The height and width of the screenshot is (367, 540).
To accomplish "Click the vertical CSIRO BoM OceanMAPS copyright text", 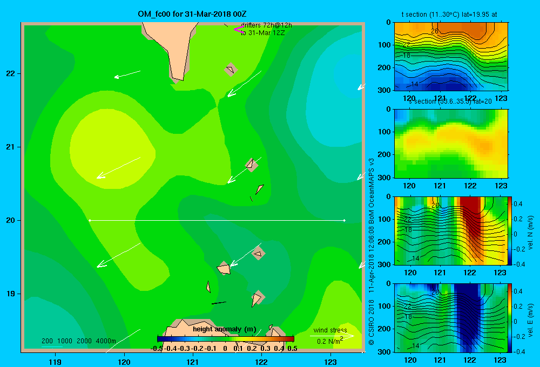I will (x=372, y=252).
